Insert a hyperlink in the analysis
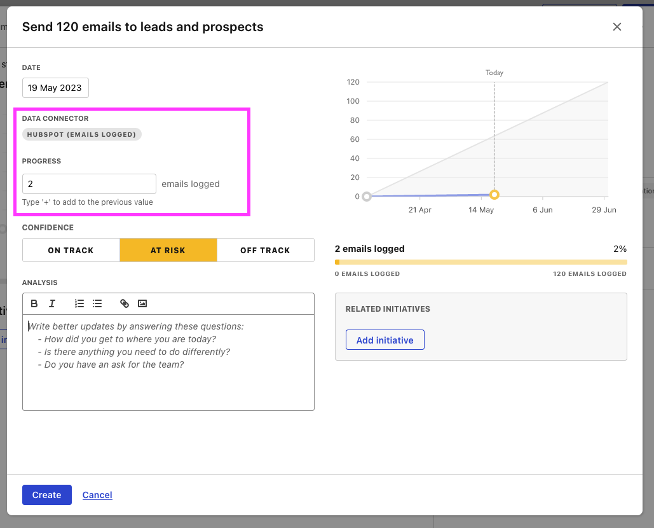 pyautogui.click(x=125, y=304)
